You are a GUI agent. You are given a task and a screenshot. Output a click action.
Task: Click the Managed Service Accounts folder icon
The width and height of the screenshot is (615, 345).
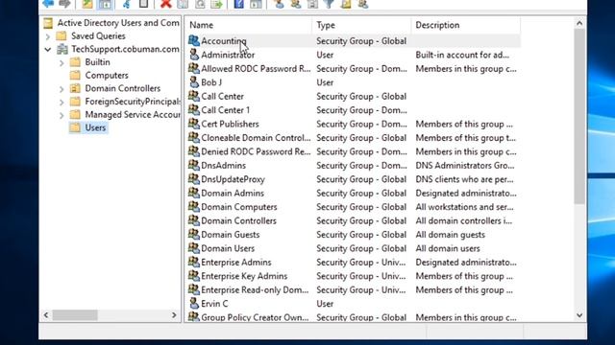75,115
